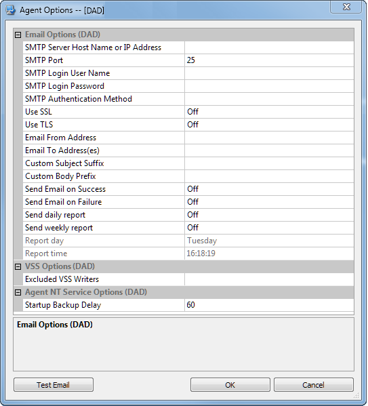Viewport: 368px width, 406px height.
Task: Toggle the Use SSL Off value
Action: (x=269, y=112)
